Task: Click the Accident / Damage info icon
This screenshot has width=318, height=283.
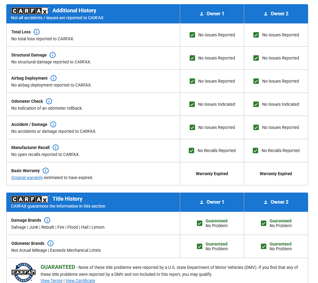Action: 53,124
